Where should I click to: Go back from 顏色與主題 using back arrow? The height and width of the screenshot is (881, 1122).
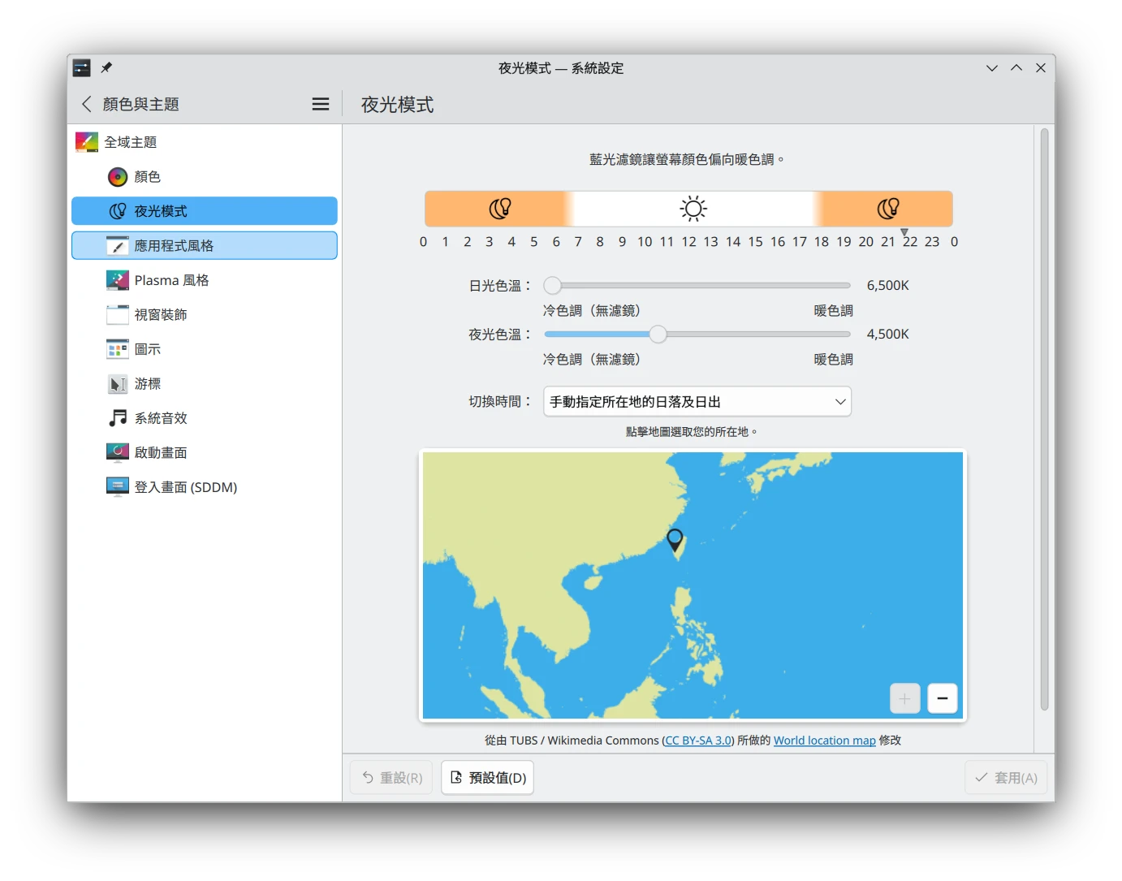(87, 104)
